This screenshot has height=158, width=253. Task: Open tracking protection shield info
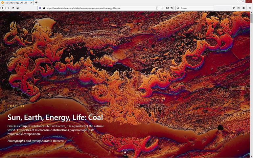(40, 8)
